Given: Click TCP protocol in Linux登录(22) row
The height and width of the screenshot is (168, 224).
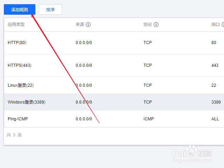Looking at the screenshot, I should pos(148,85).
